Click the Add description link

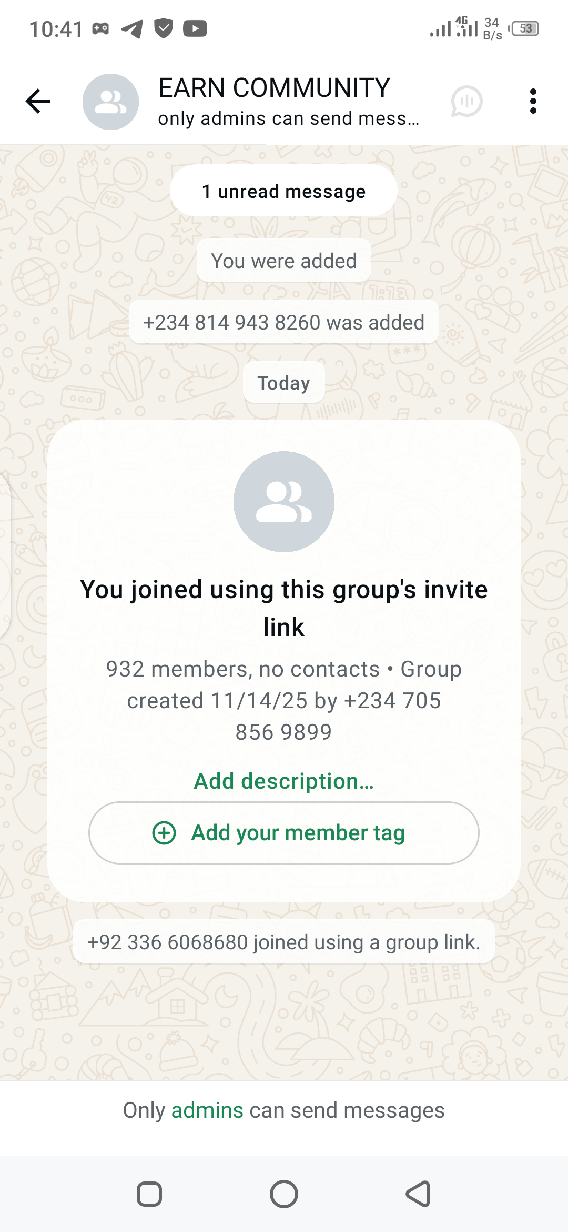coord(284,781)
